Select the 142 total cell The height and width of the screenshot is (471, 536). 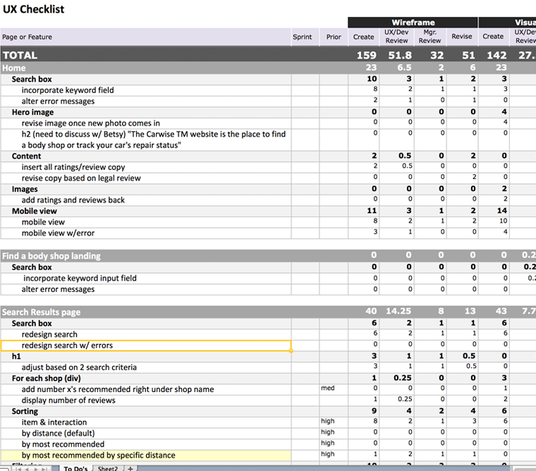(x=494, y=55)
